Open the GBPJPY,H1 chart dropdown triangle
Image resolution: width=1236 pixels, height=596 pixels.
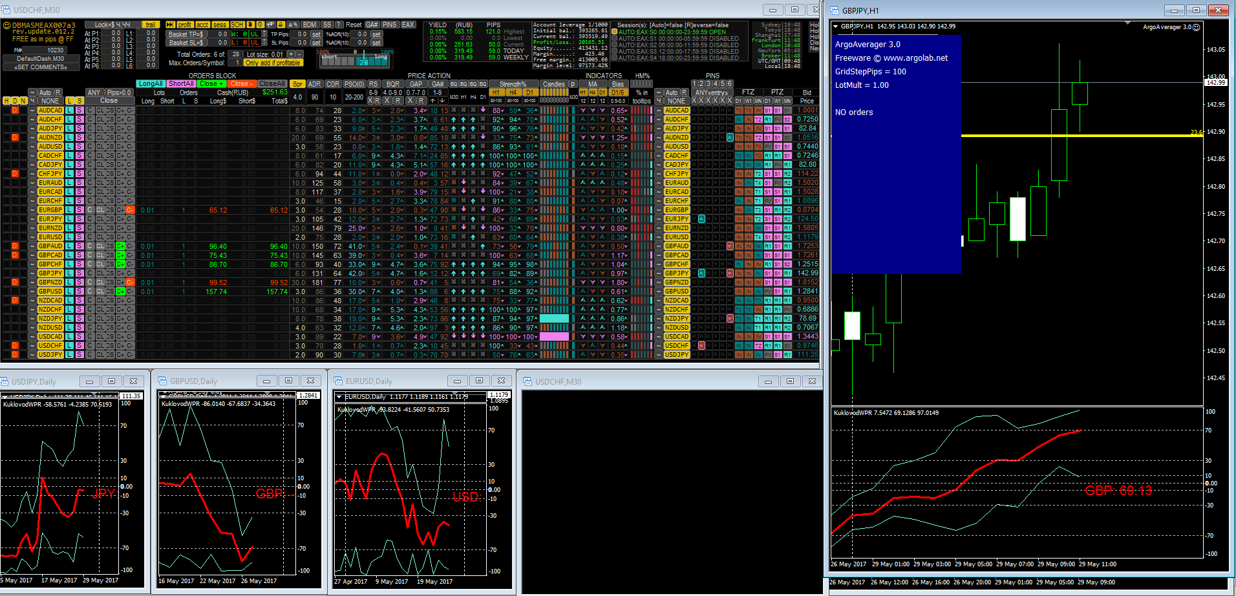835,27
